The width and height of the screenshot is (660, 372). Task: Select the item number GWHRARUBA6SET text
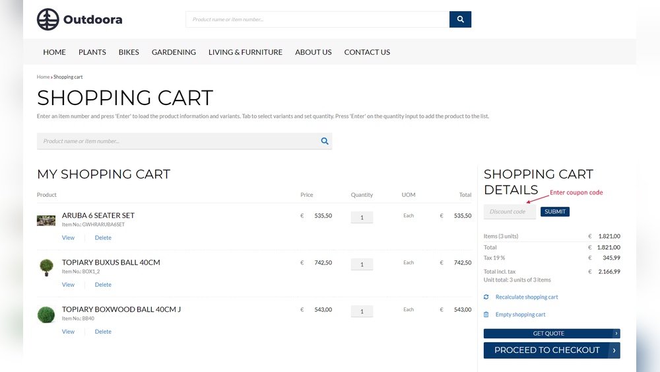pyautogui.click(x=104, y=225)
